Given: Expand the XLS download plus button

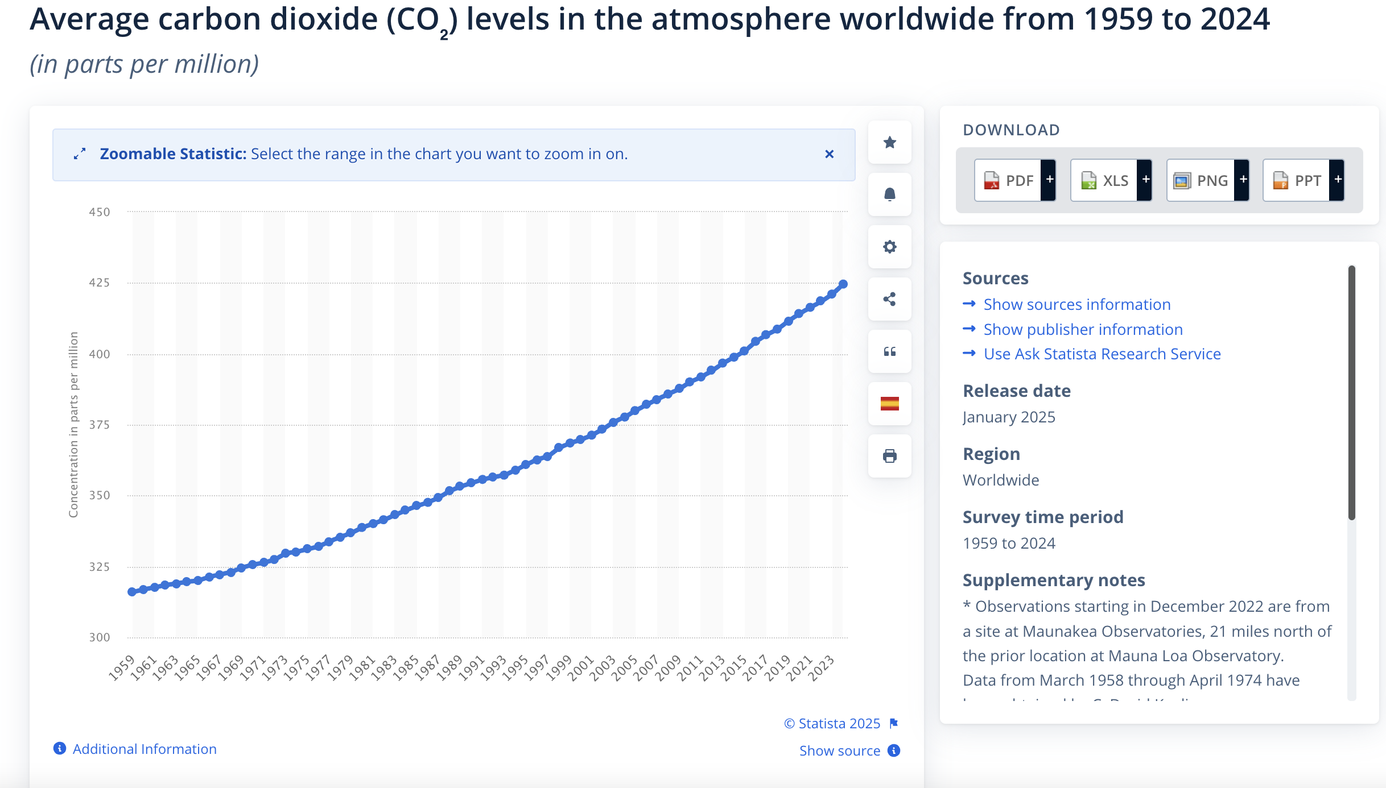Looking at the screenshot, I should click(1145, 180).
